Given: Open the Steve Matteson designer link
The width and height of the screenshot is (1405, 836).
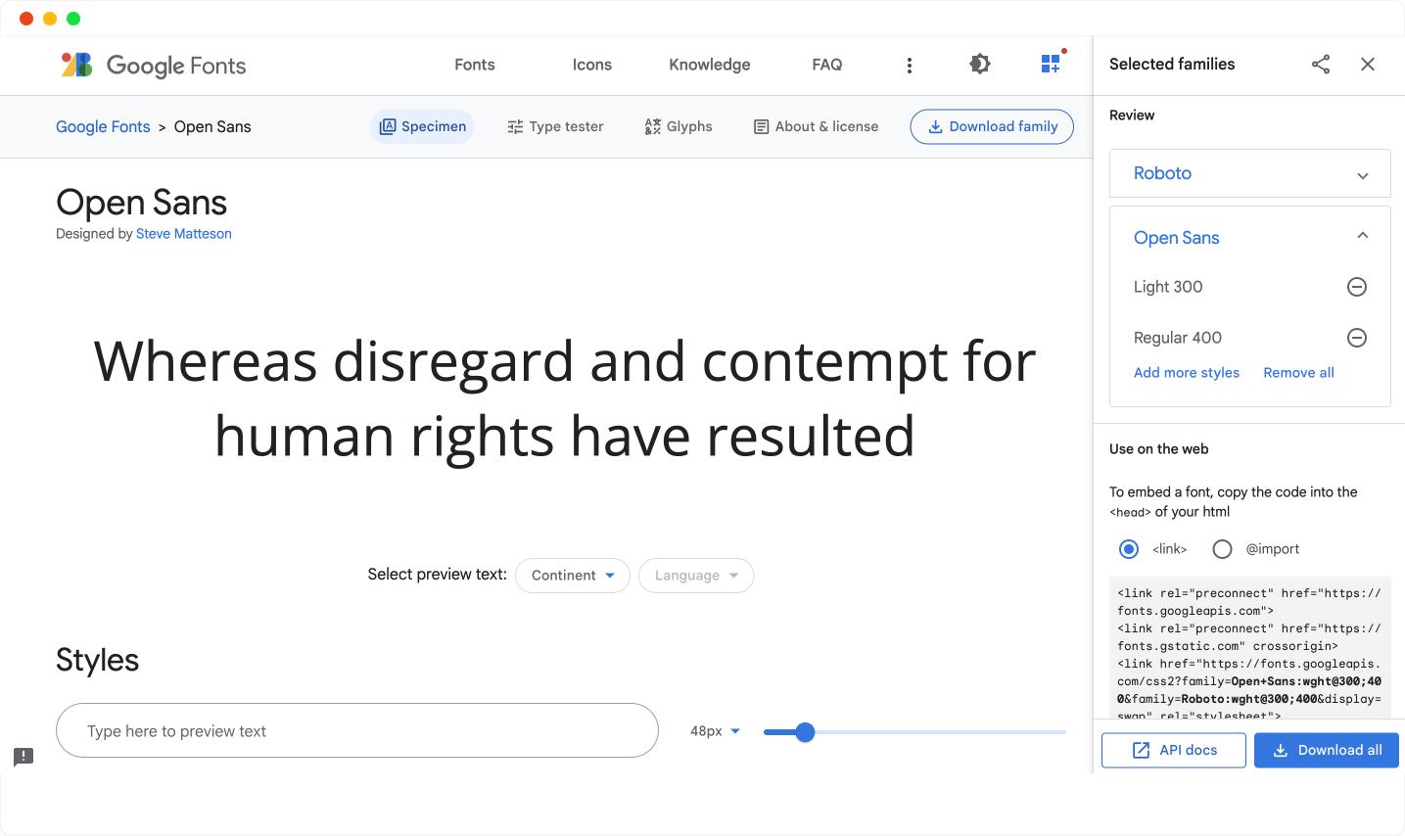Looking at the screenshot, I should tap(184, 234).
